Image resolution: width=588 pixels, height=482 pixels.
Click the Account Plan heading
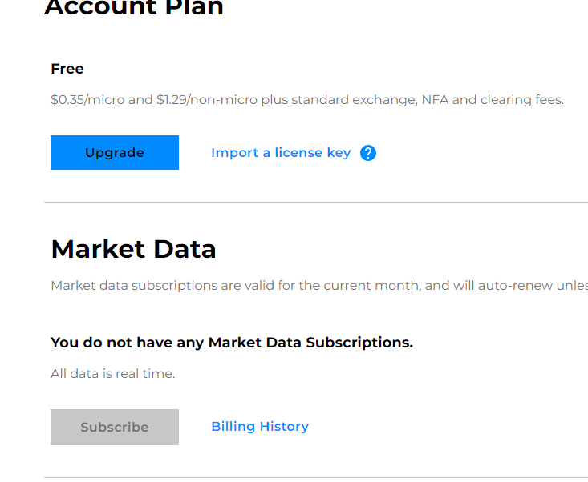pos(133,8)
